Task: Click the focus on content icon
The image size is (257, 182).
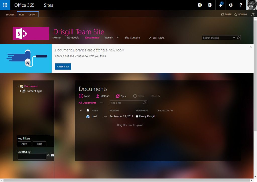Action: tap(253, 14)
